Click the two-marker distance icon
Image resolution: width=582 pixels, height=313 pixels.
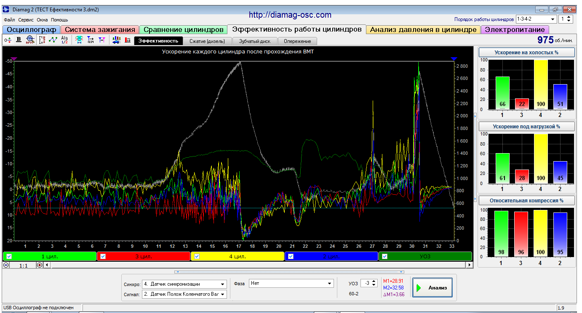(x=101, y=40)
